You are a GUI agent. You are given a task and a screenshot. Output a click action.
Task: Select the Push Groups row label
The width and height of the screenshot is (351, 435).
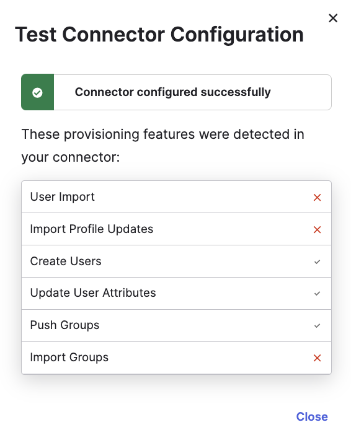pyautogui.click(x=64, y=325)
